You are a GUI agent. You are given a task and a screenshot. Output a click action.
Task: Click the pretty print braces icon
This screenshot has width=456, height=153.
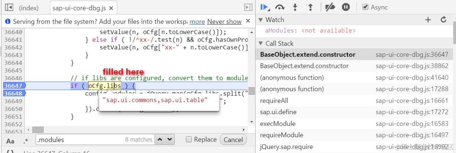[x=11, y=151]
